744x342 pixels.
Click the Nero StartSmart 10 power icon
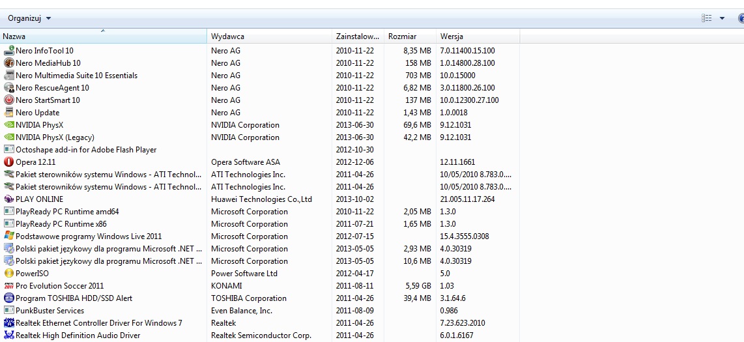click(x=8, y=100)
